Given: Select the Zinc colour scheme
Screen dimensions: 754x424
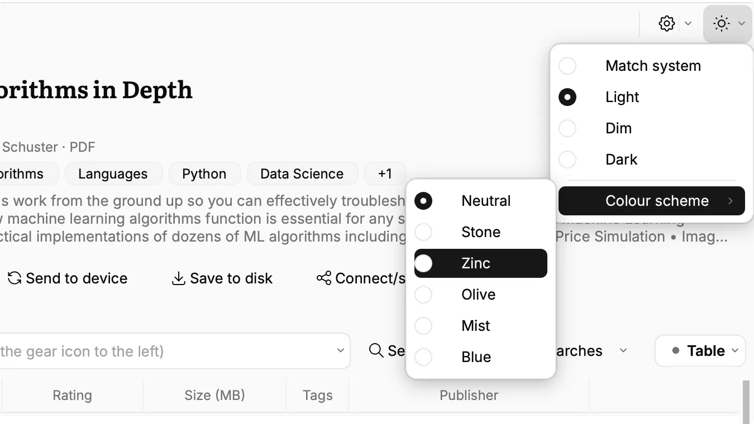Looking at the screenshot, I should (x=481, y=263).
